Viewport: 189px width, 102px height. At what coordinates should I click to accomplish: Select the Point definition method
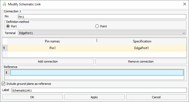(x=97, y=26)
